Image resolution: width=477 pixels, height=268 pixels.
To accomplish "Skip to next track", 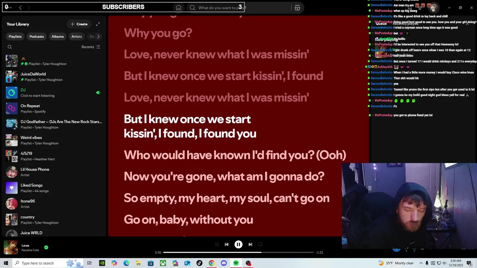I will (250, 245).
